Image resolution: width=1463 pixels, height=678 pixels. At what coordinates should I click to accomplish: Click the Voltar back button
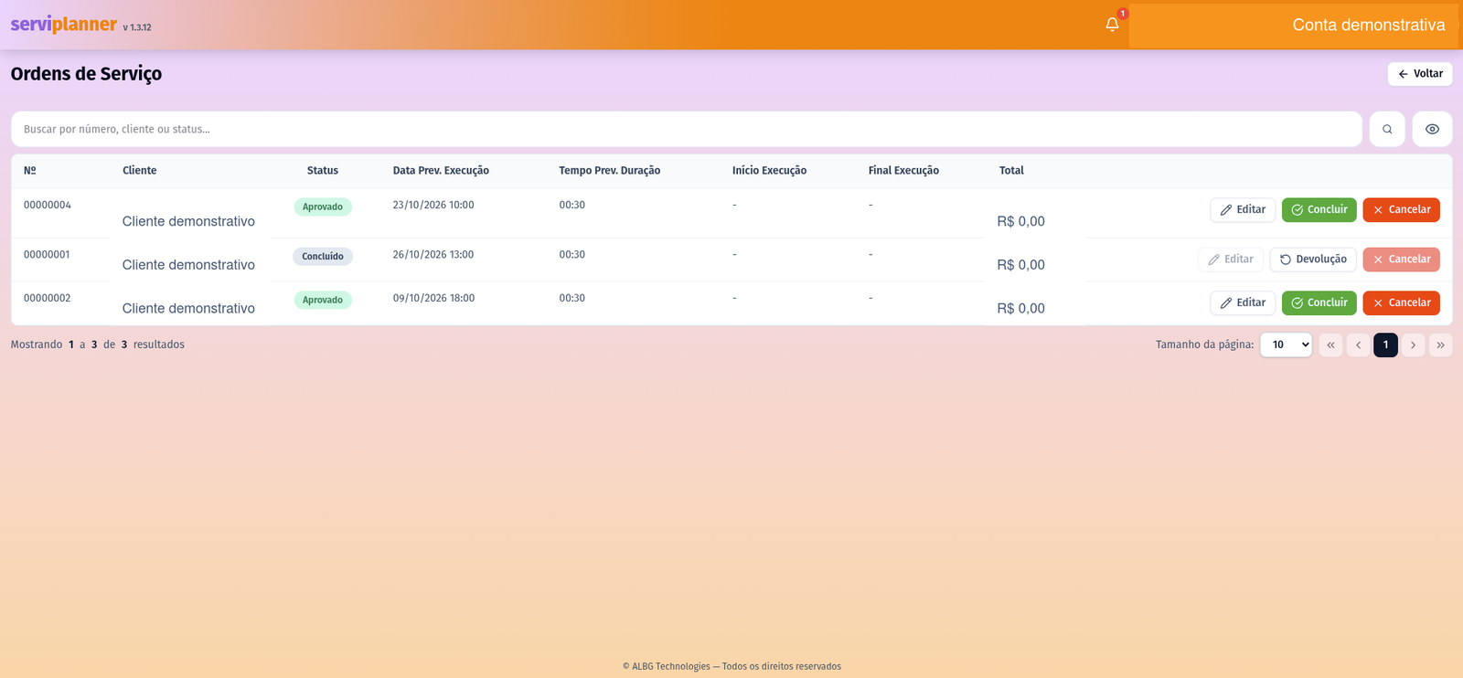tap(1420, 74)
